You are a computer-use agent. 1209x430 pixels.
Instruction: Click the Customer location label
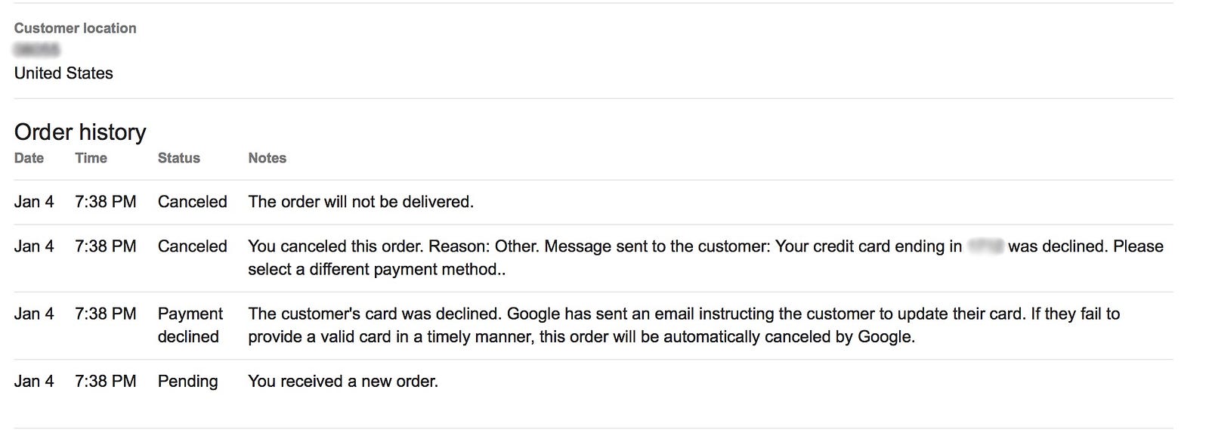tap(75, 28)
